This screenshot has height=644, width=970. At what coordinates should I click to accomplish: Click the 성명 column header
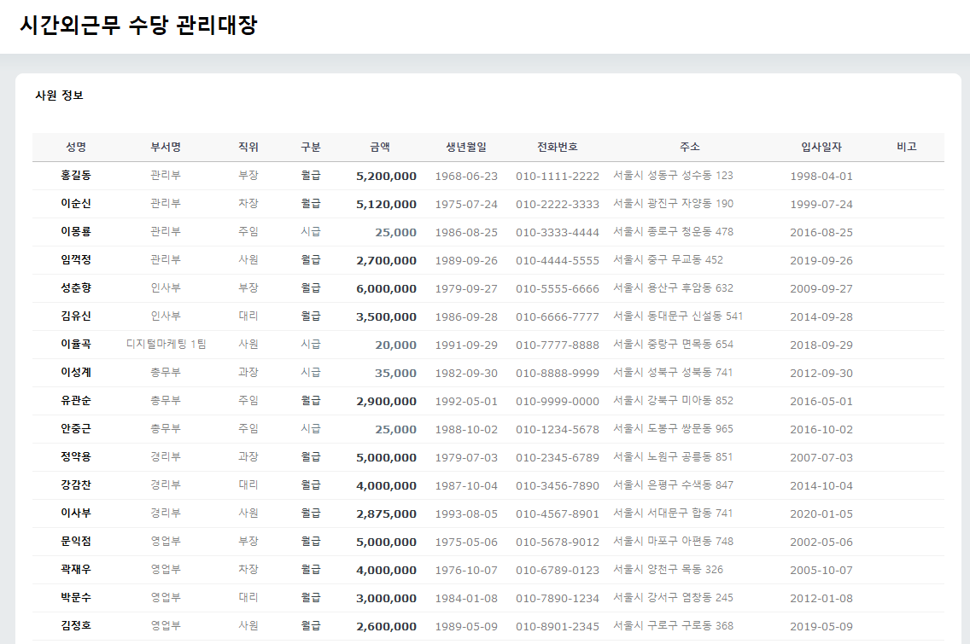pos(76,147)
